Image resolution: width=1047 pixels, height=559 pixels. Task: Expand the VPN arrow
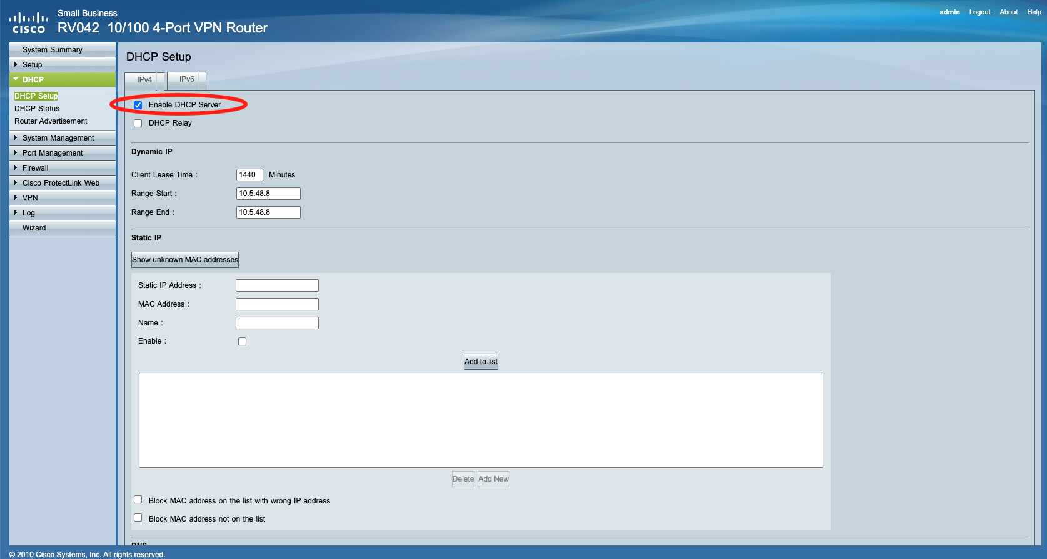coord(16,197)
